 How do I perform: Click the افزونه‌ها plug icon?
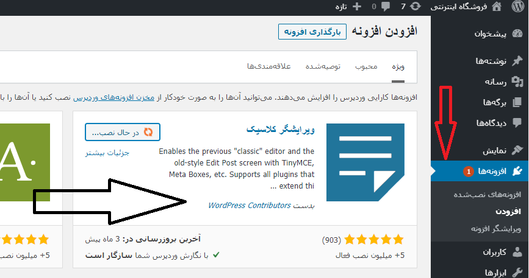click(517, 171)
